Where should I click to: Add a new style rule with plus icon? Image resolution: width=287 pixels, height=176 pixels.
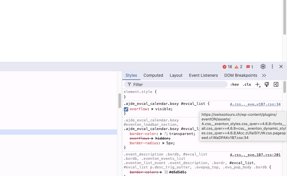[x=258, y=84]
